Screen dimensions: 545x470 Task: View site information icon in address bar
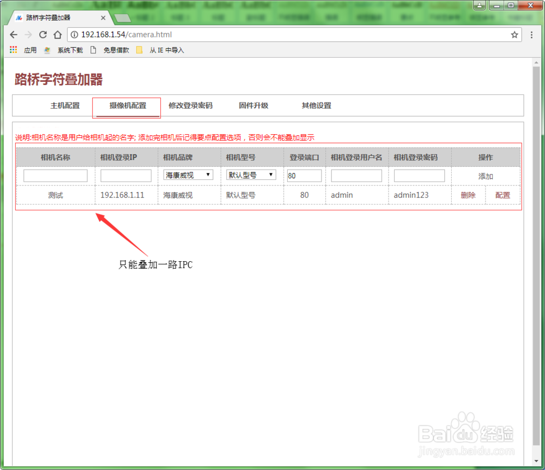coord(74,35)
